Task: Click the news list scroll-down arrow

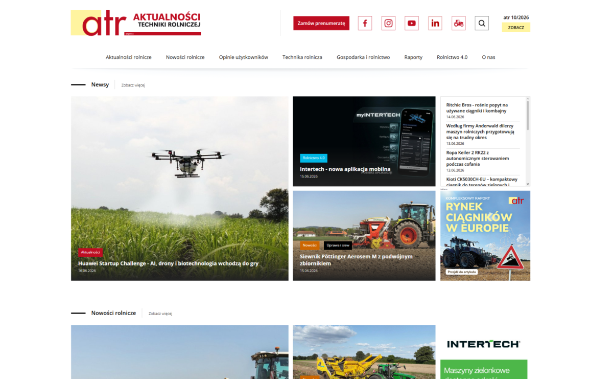Action: (528, 184)
